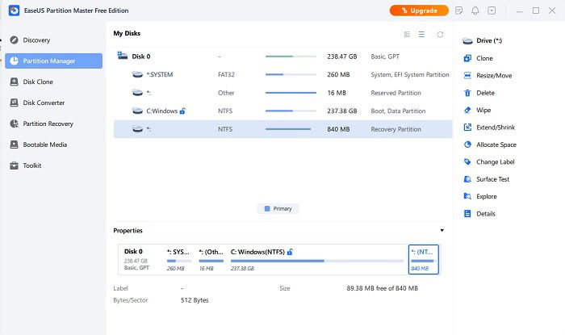The height and width of the screenshot is (335, 565).
Task: Select the Wipe eraser icon
Action: pos(467,110)
